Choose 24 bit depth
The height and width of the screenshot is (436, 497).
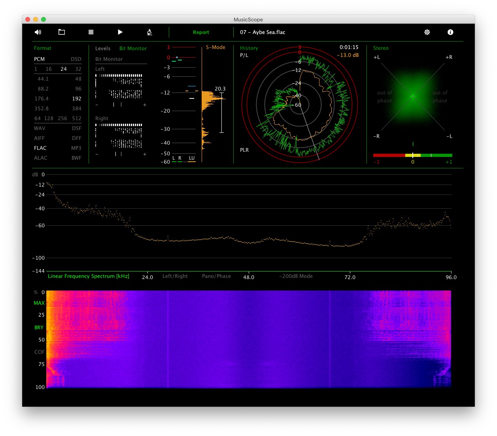pos(64,69)
